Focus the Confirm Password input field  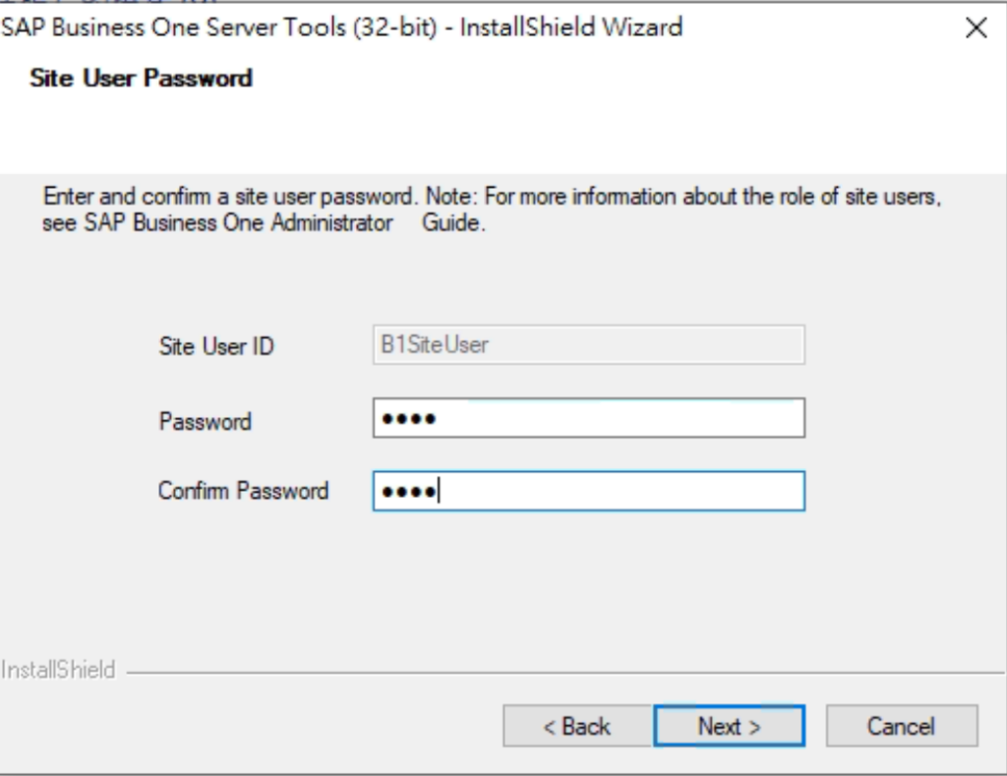(x=589, y=492)
